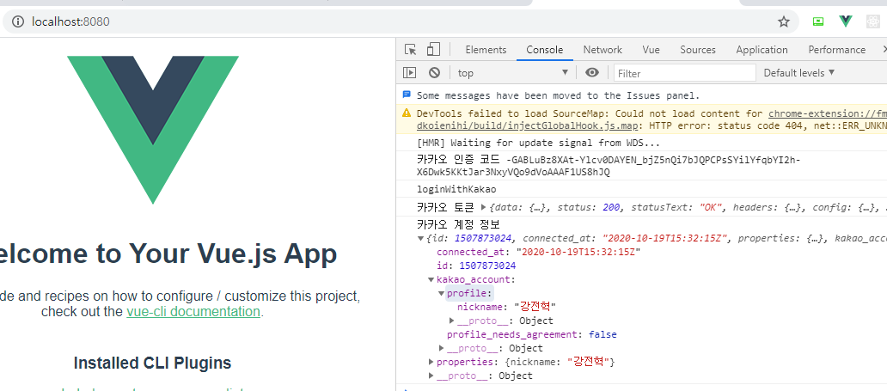
Task: Open the vue-cli documentation link
Action: (193, 311)
